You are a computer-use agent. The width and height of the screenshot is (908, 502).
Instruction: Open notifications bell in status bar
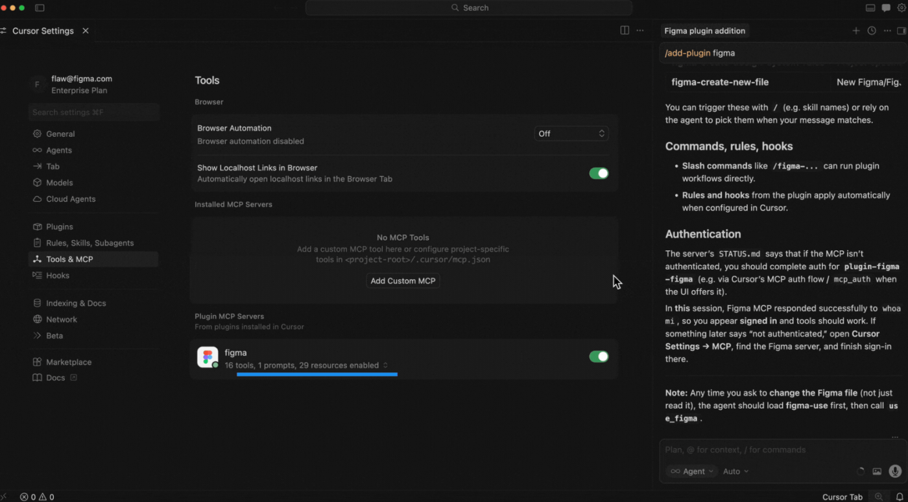(x=900, y=497)
